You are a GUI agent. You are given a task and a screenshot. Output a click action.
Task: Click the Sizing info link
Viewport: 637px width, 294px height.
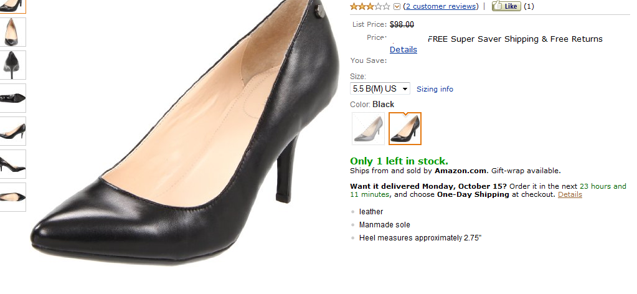(435, 89)
